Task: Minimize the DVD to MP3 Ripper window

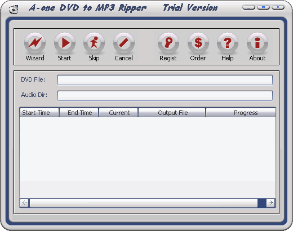Action: click(x=248, y=7)
